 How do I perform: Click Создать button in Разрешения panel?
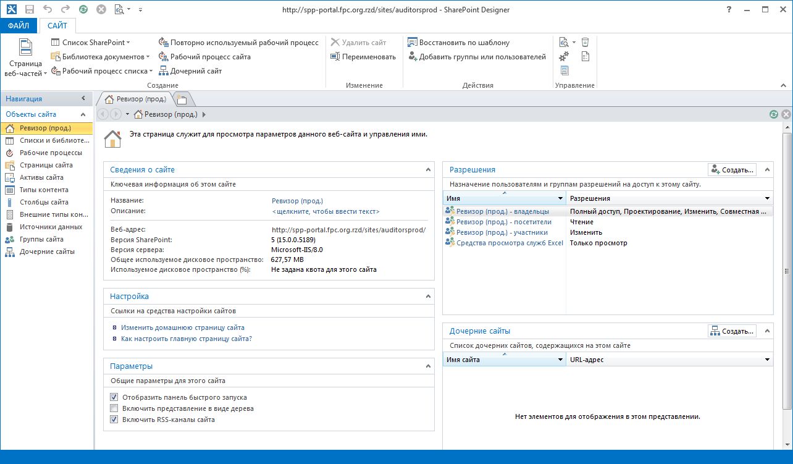[732, 170]
